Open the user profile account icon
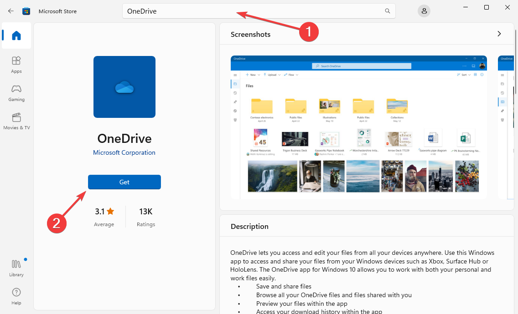The width and height of the screenshot is (518, 314). [x=424, y=11]
